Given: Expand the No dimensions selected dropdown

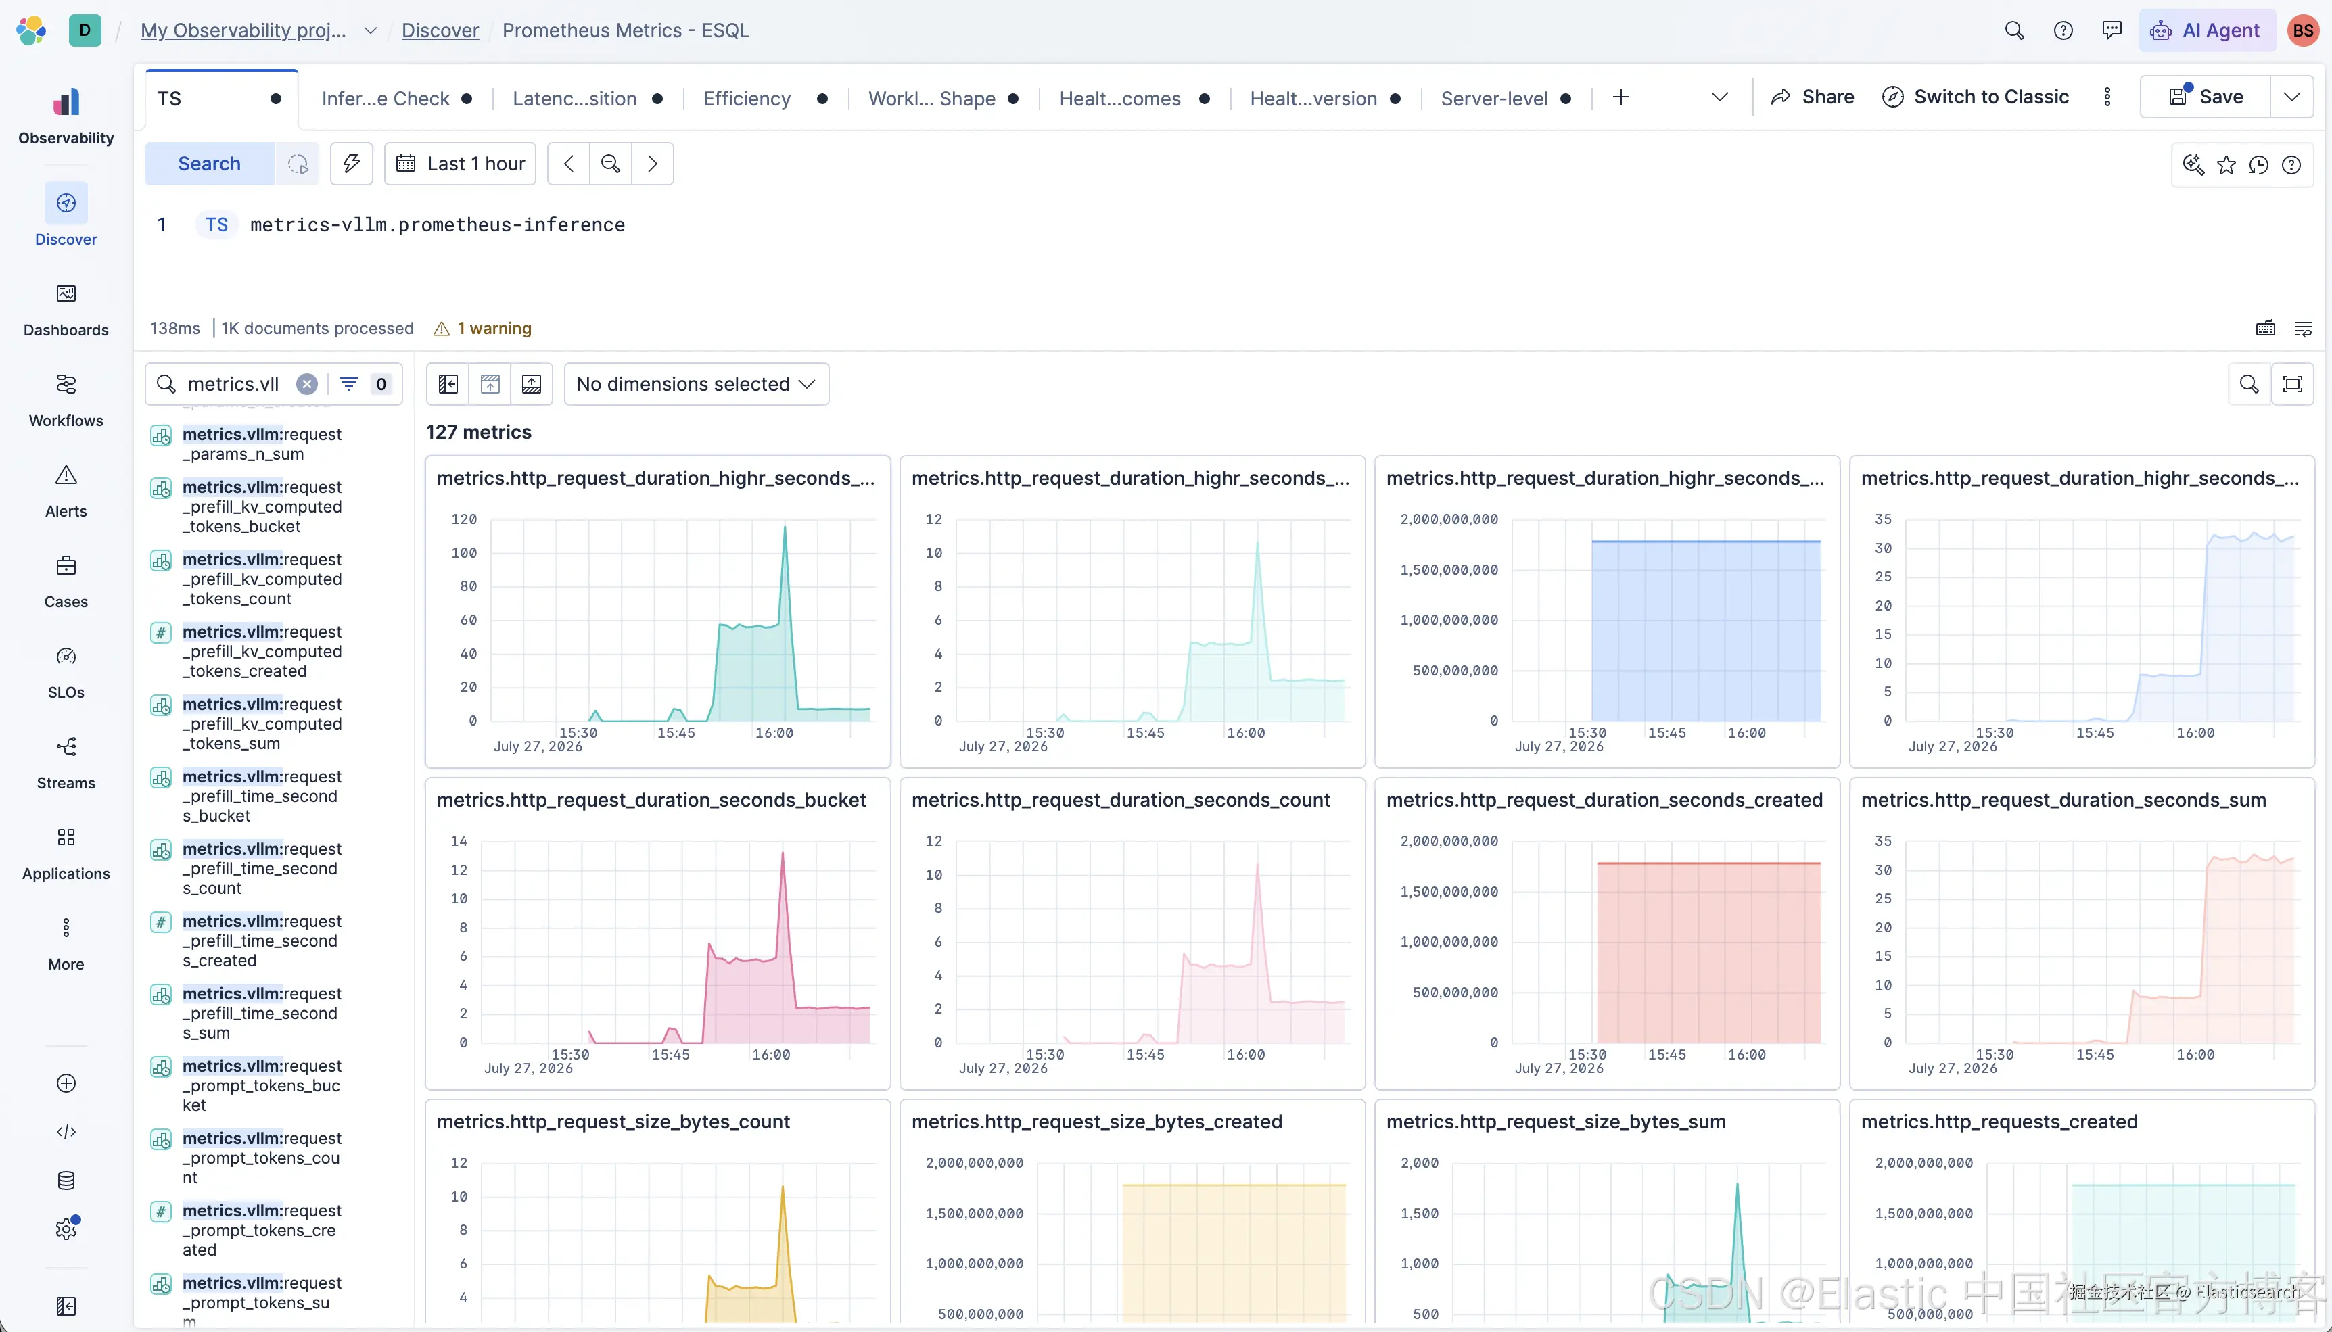Looking at the screenshot, I should (x=696, y=384).
